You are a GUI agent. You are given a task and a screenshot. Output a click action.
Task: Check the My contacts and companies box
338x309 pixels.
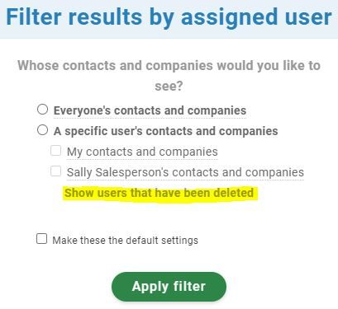[x=55, y=151]
